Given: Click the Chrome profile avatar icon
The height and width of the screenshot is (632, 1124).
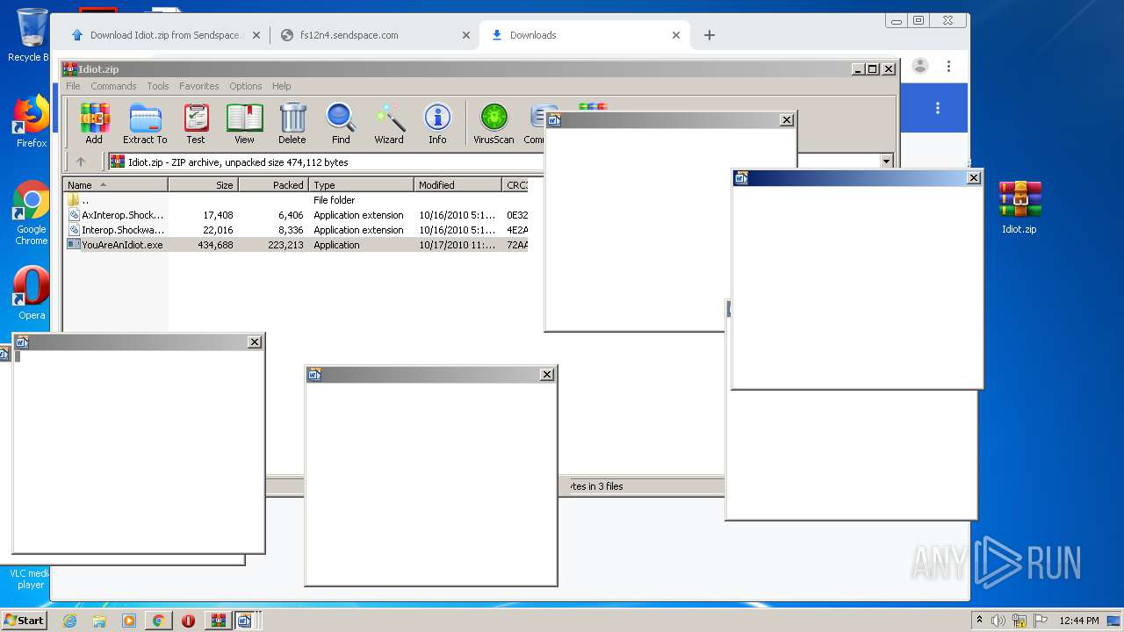Looking at the screenshot, I should [920, 66].
